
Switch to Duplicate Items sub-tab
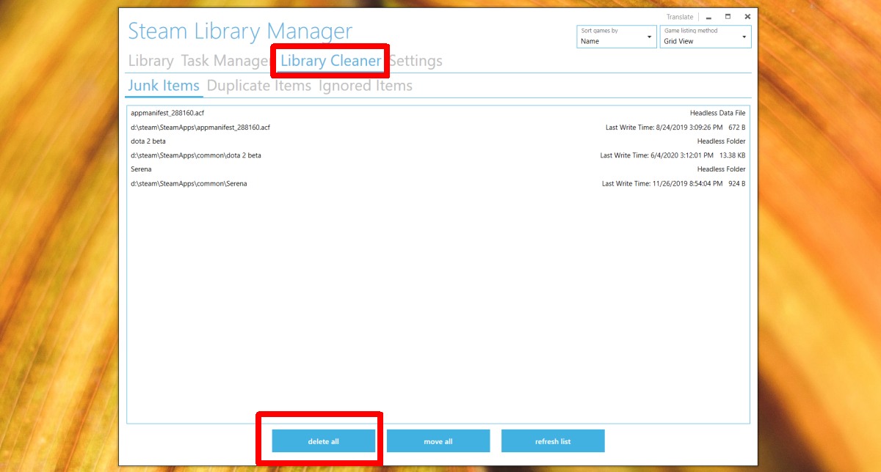tap(259, 86)
